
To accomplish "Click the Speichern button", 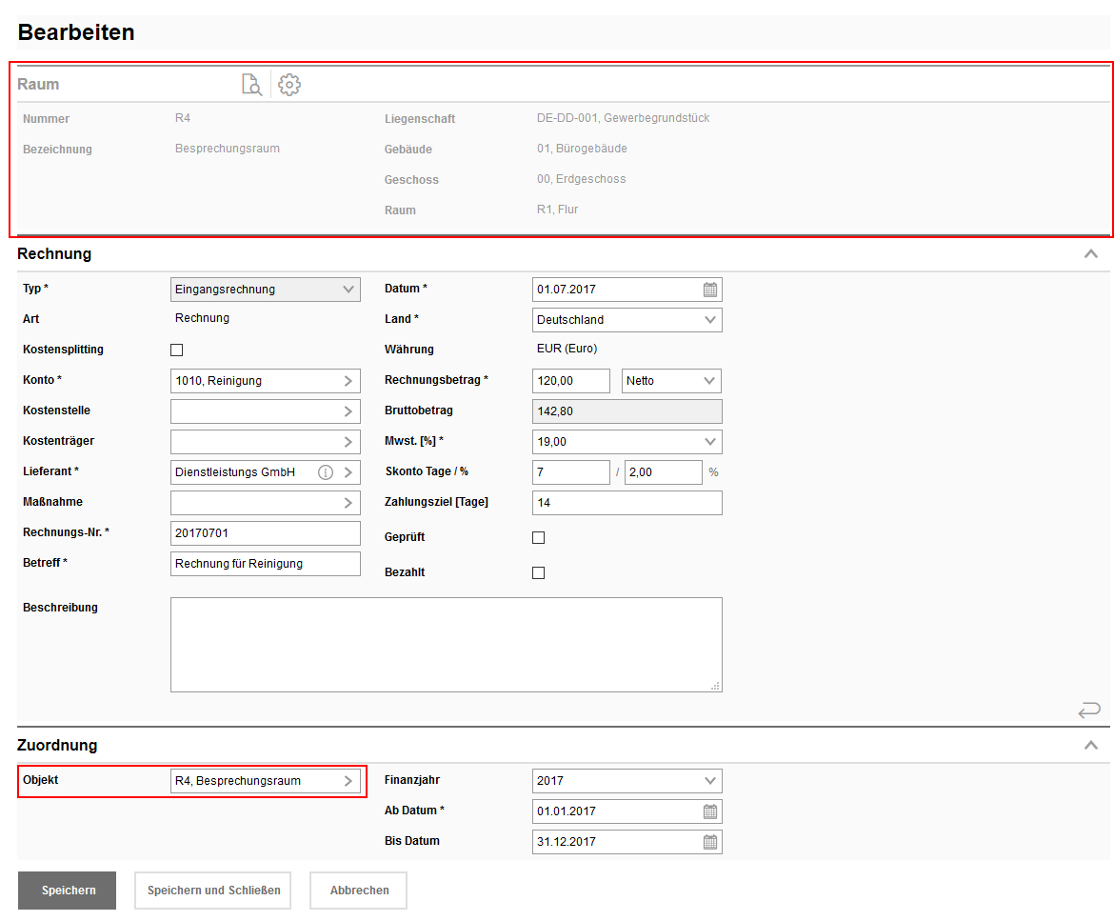I will pos(67,891).
